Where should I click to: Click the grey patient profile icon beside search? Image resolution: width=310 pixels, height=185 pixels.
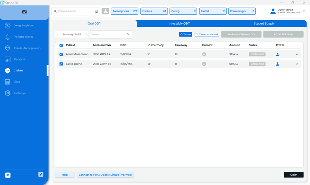pyautogui.click(x=105, y=11)
